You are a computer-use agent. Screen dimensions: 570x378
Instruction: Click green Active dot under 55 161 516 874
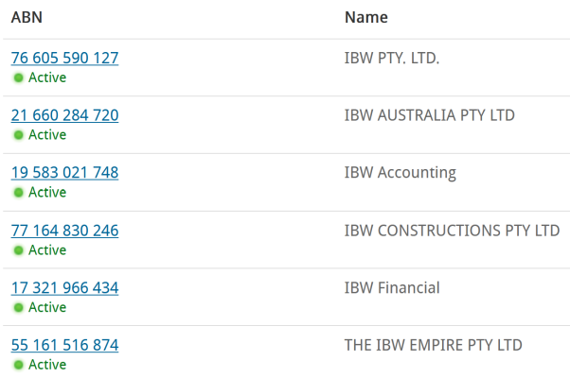[x=19, y=365]
